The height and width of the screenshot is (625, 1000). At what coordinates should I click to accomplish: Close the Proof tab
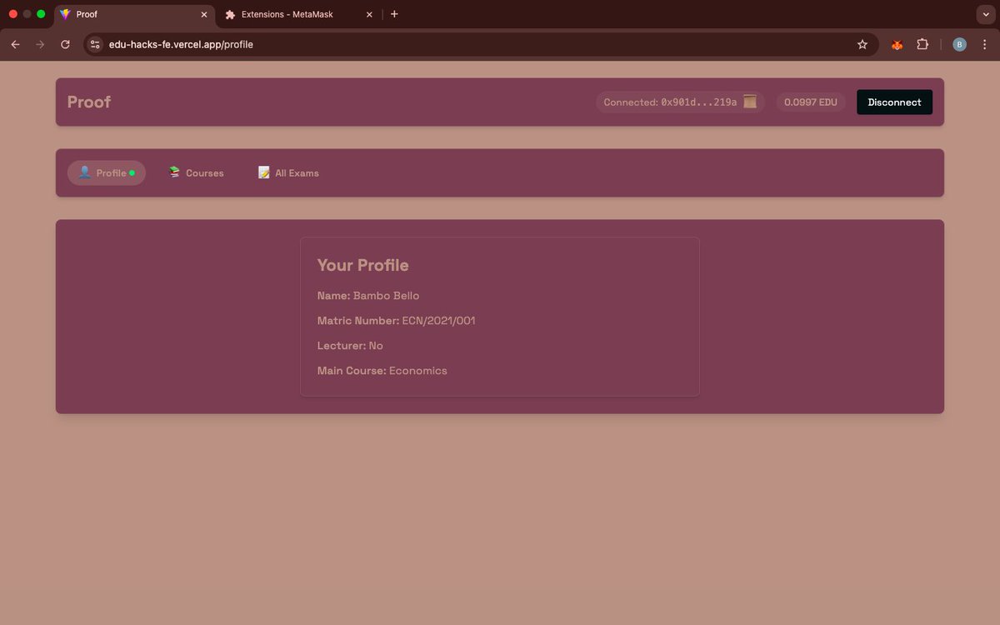point(204,14)
